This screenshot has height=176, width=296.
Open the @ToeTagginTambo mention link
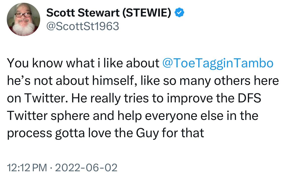click(x=218, y=63)
